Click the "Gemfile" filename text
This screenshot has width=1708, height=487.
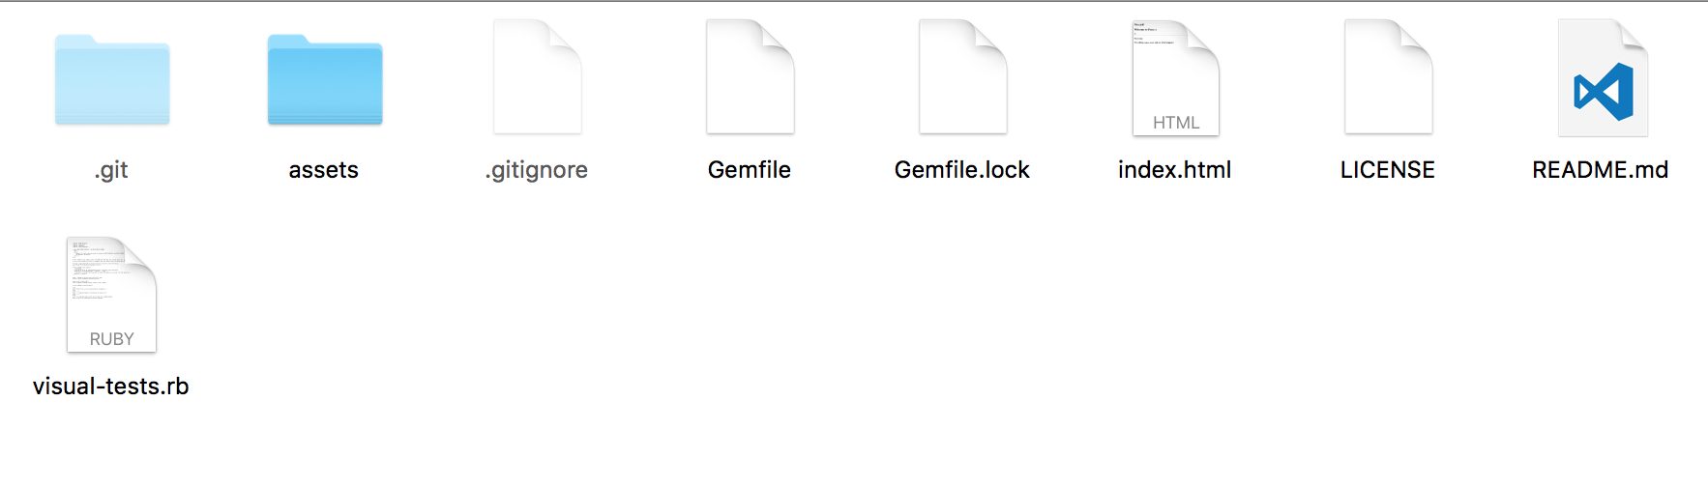(x=750, y=170)
